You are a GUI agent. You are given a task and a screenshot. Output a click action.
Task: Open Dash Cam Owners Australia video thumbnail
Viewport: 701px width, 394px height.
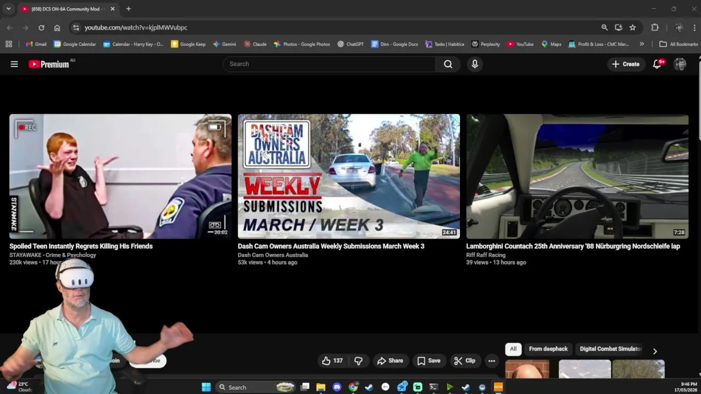(349, 176)
